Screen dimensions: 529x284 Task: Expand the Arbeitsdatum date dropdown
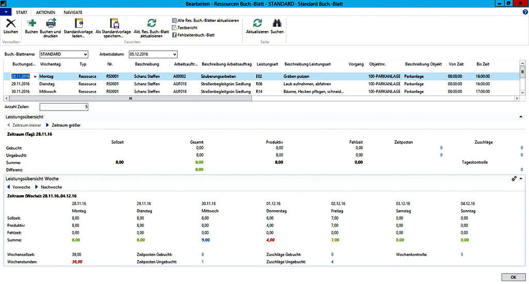(175, 54)
